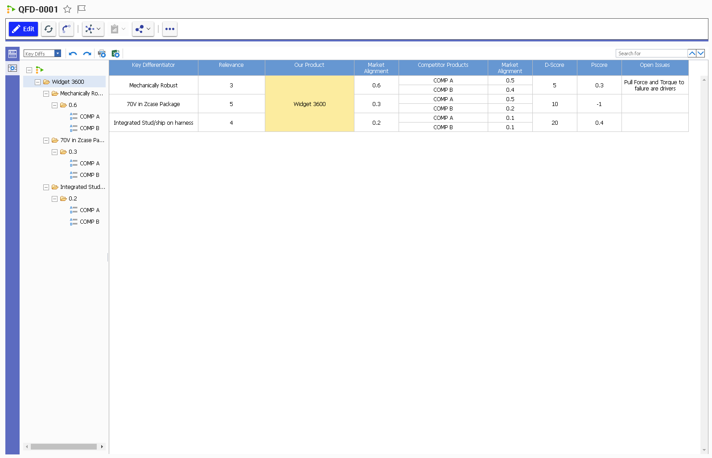Screen dimensions: 712x458
Task: Click the Open Issues column header
Action: click(655, 68)
